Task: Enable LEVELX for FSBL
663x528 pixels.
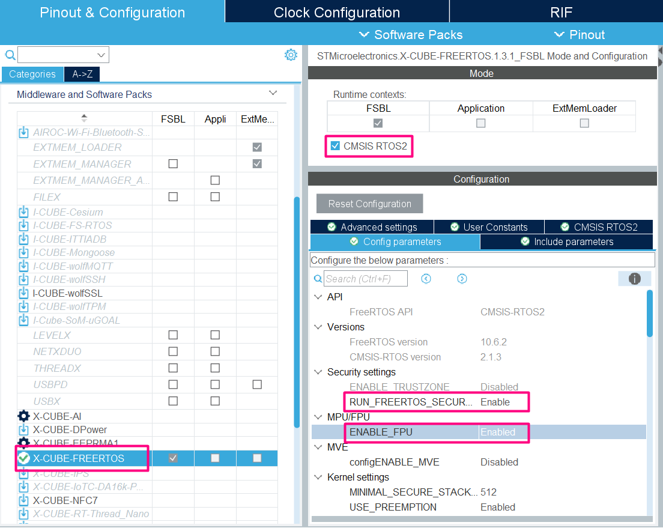Action: click(x=173, y=334)
